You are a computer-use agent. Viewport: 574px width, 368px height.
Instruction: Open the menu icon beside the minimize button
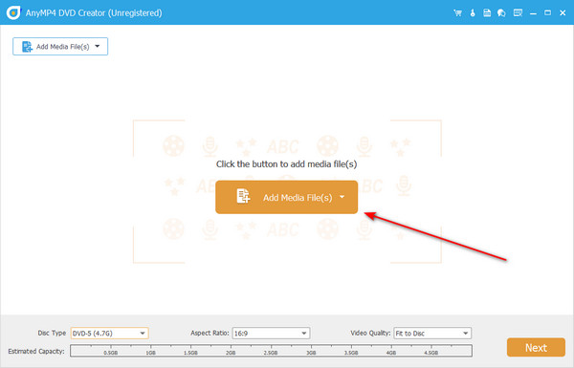point(518,13)
